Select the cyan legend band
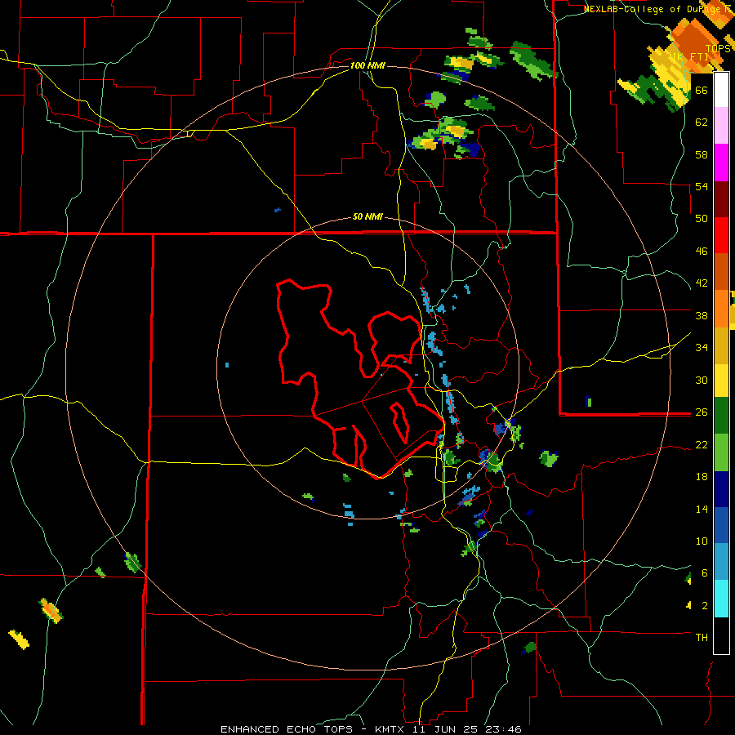The image size is (735, 735). click(721, 599)
